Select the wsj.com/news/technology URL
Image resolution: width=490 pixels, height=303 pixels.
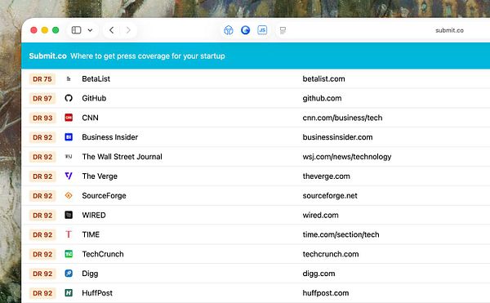point(347,157)
